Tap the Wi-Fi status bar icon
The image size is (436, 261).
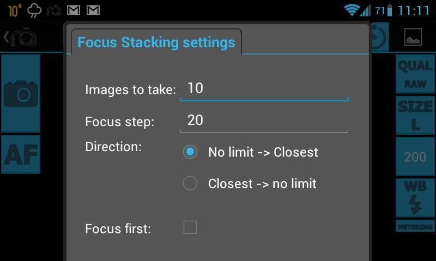tap(352, 10)
